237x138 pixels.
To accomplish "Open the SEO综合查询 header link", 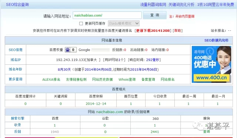I will pos(17,4).
